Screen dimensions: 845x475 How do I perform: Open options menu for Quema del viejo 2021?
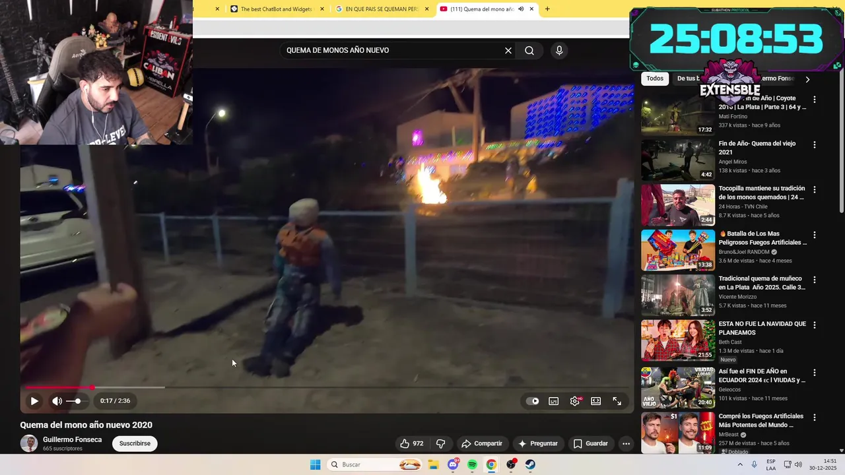[815, 144]
